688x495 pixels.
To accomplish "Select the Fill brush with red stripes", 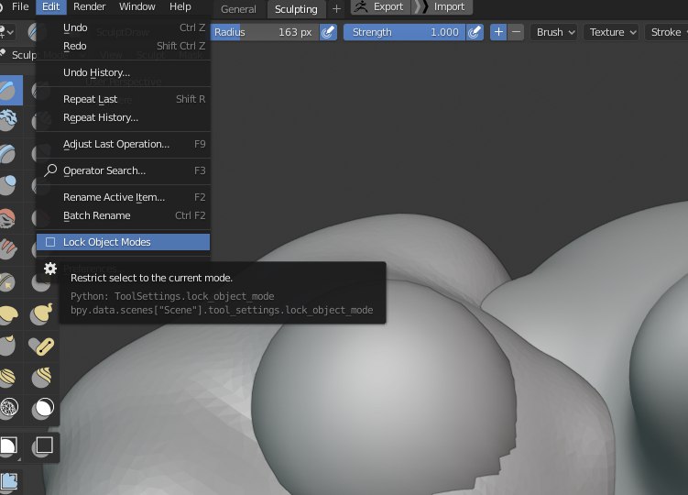I will 8,249.
